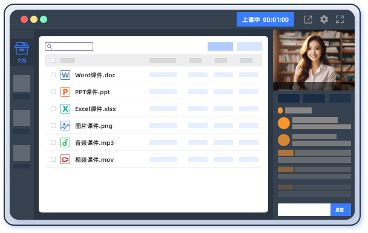Click the document search field

pyautogui.click(x=69, y=46)
